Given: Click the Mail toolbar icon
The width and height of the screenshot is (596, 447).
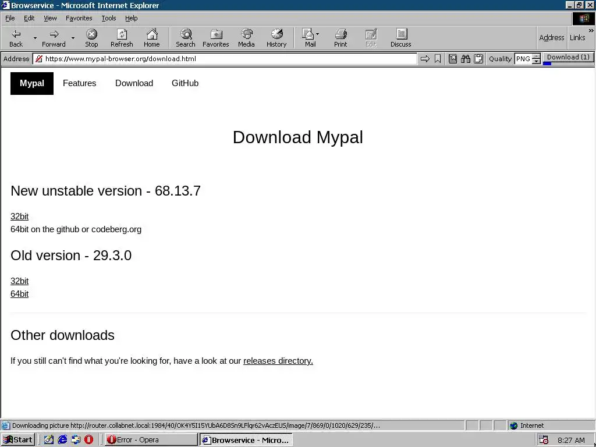Looking at the screenshot, I should [x=308, y=38].
